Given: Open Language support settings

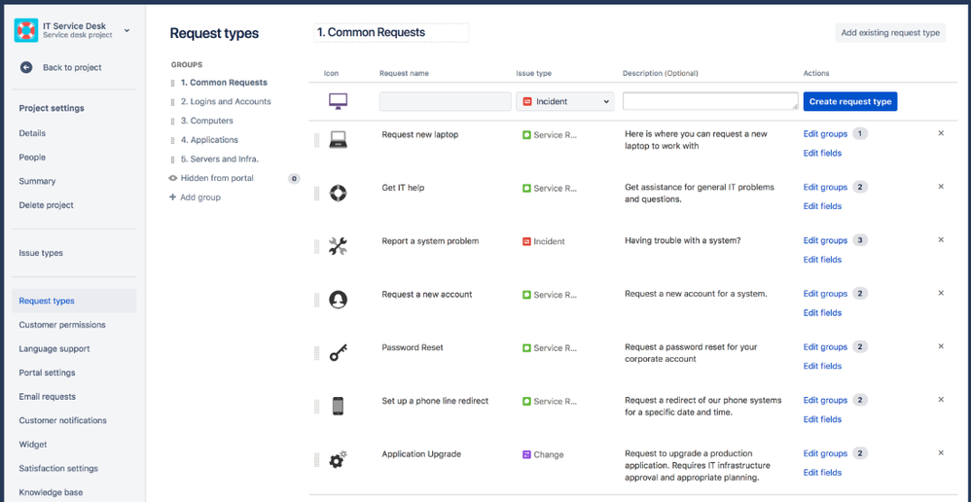Looking at the screenshot, I should 54,349.
